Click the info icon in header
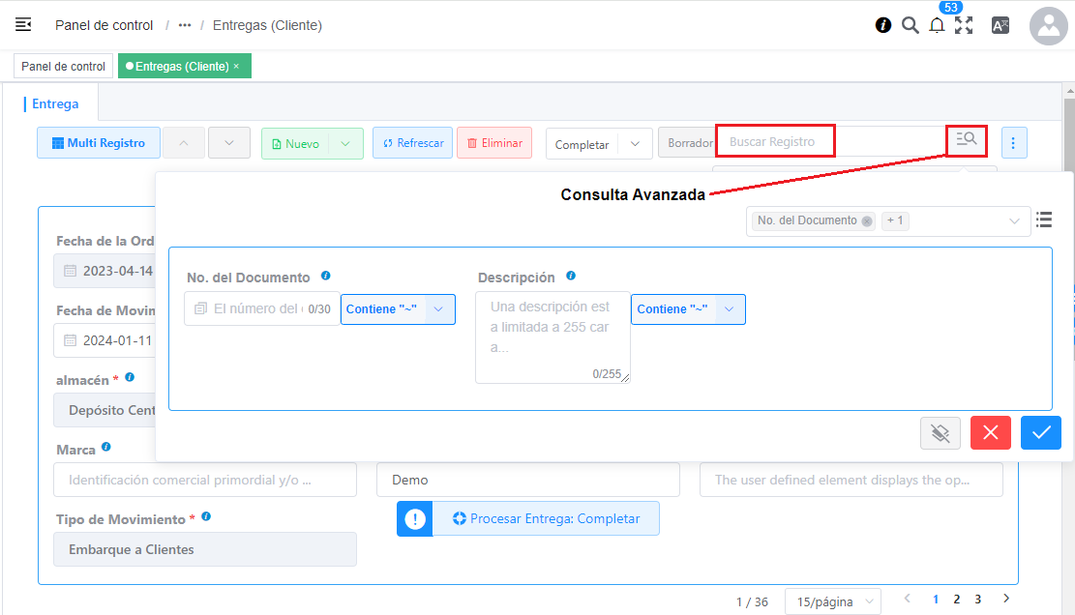 click(x=883, y=26)
